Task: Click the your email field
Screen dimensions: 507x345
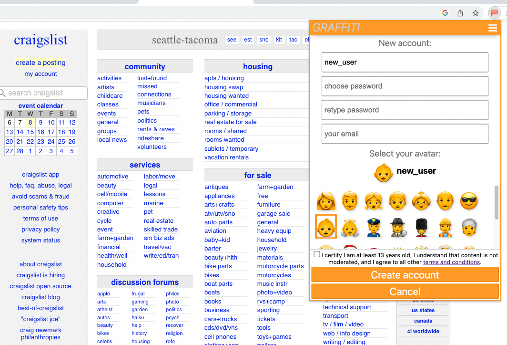Action: 405,134
